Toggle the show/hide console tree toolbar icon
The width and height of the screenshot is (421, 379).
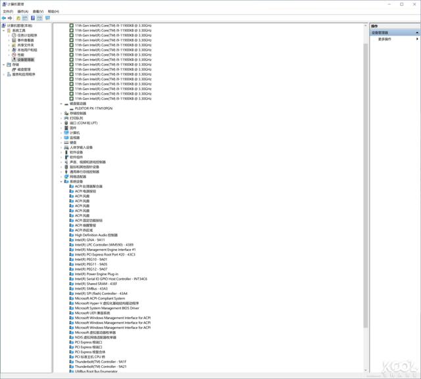click(25, 18)
